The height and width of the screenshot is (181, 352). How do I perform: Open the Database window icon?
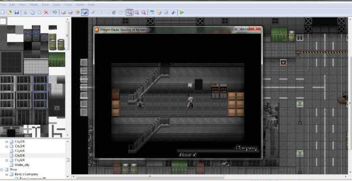tap(152, 12)
